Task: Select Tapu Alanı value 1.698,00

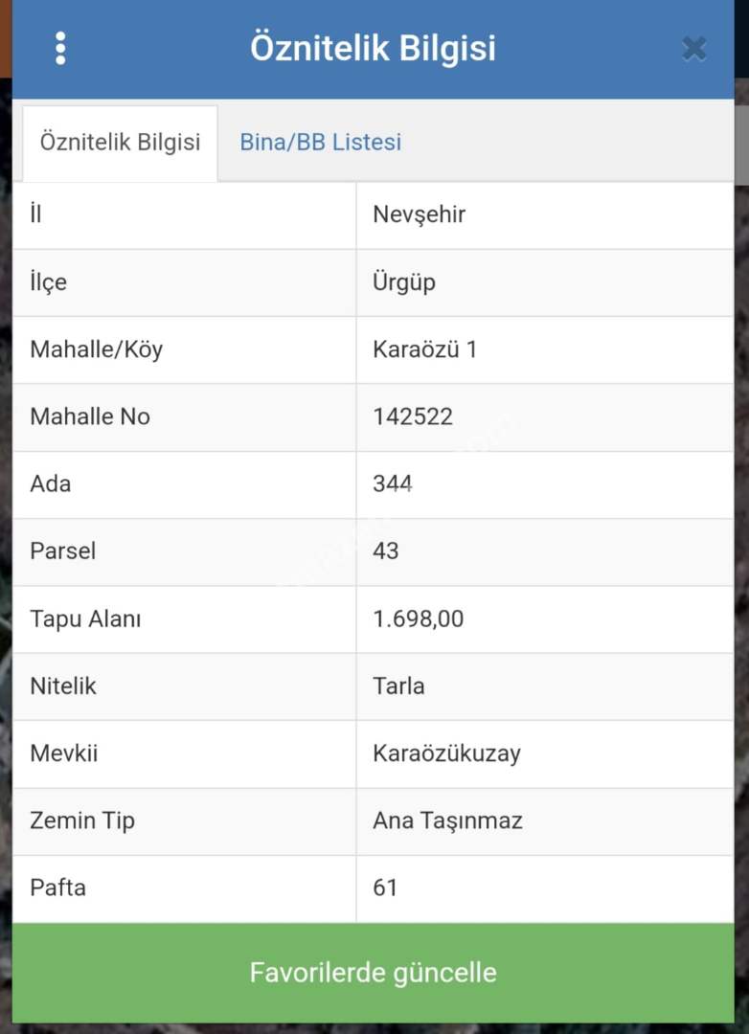Action: (418, 618)
